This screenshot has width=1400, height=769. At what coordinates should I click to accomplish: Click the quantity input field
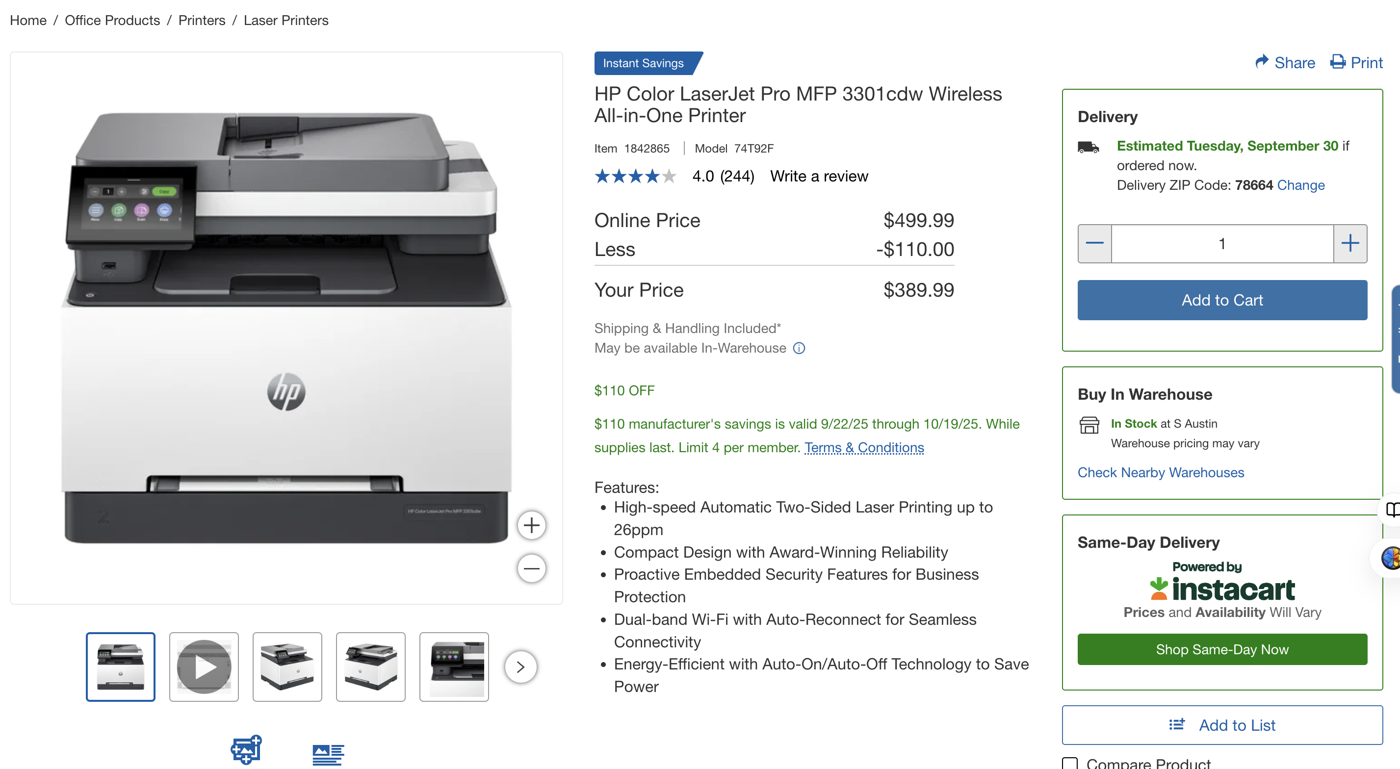[x=1222, y=243]
